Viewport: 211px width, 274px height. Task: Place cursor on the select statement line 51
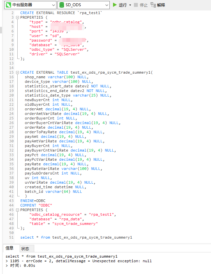point(76,237)
